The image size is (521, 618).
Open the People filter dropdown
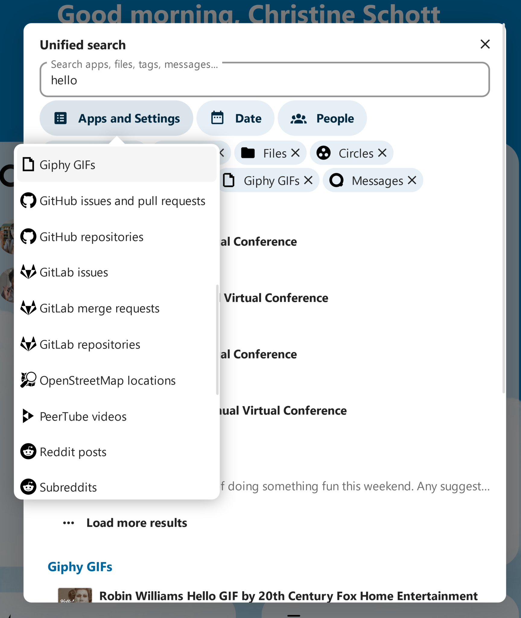coord(322,118)
